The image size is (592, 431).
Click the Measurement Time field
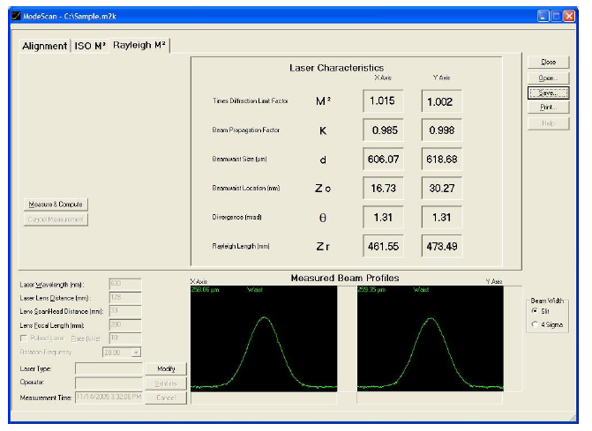click(x=109, y=398)
